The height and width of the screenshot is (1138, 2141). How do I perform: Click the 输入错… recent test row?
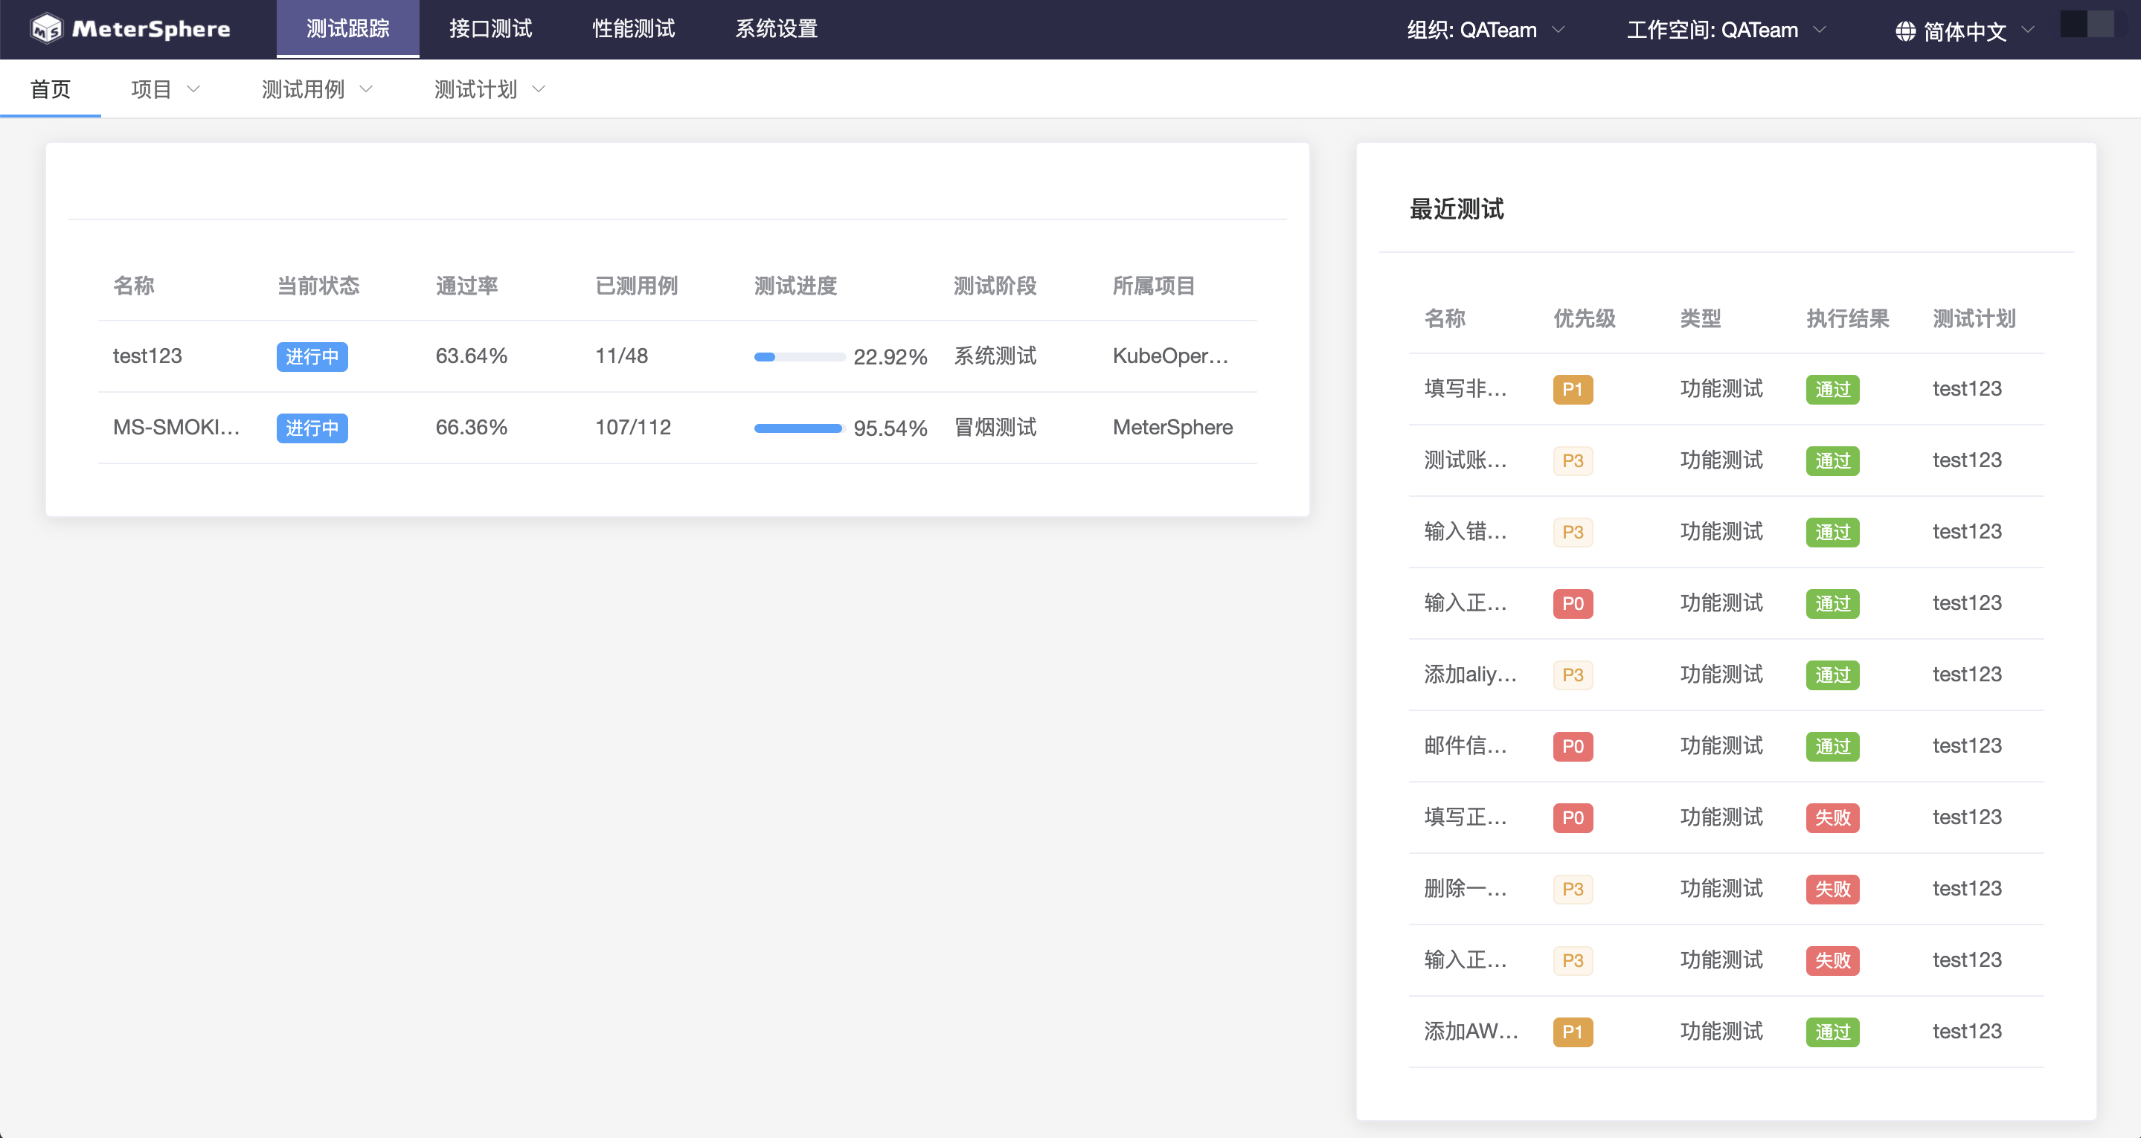[x=1726, y=532]
